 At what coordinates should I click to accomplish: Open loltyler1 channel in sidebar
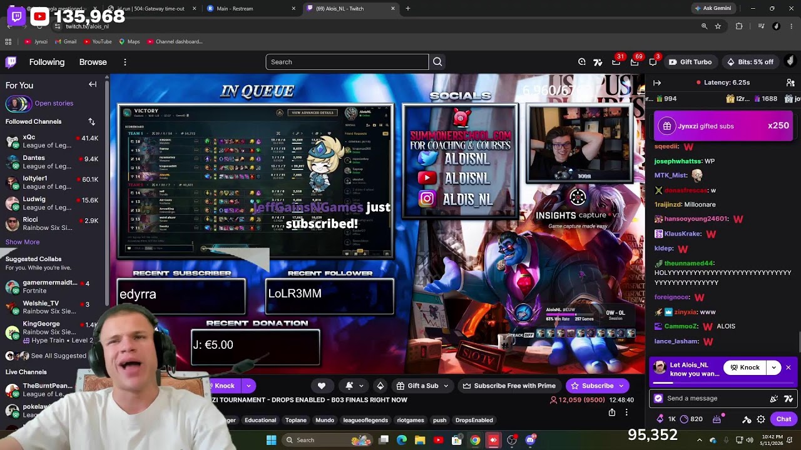tap(53, 182)
